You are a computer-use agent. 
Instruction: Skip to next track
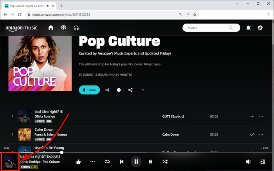coord(150,162)
